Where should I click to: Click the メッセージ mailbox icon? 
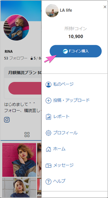pyautogui.click(x=48, y=165)
